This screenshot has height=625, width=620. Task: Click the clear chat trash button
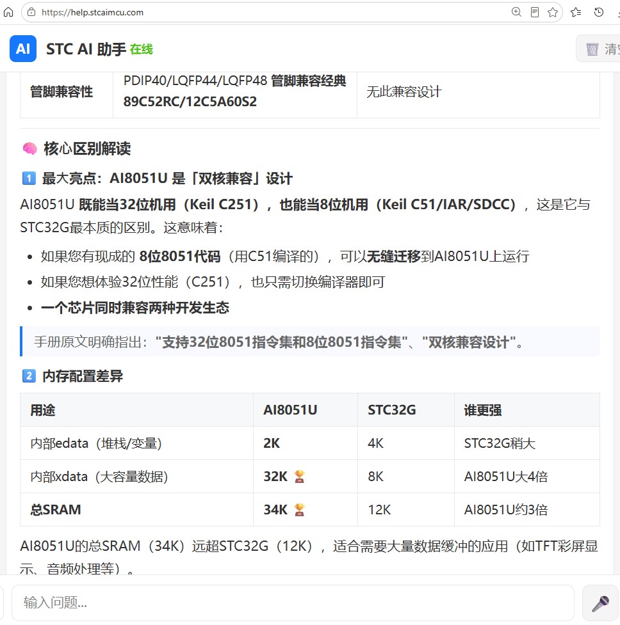pyautogui.click(x=598, y=49)
